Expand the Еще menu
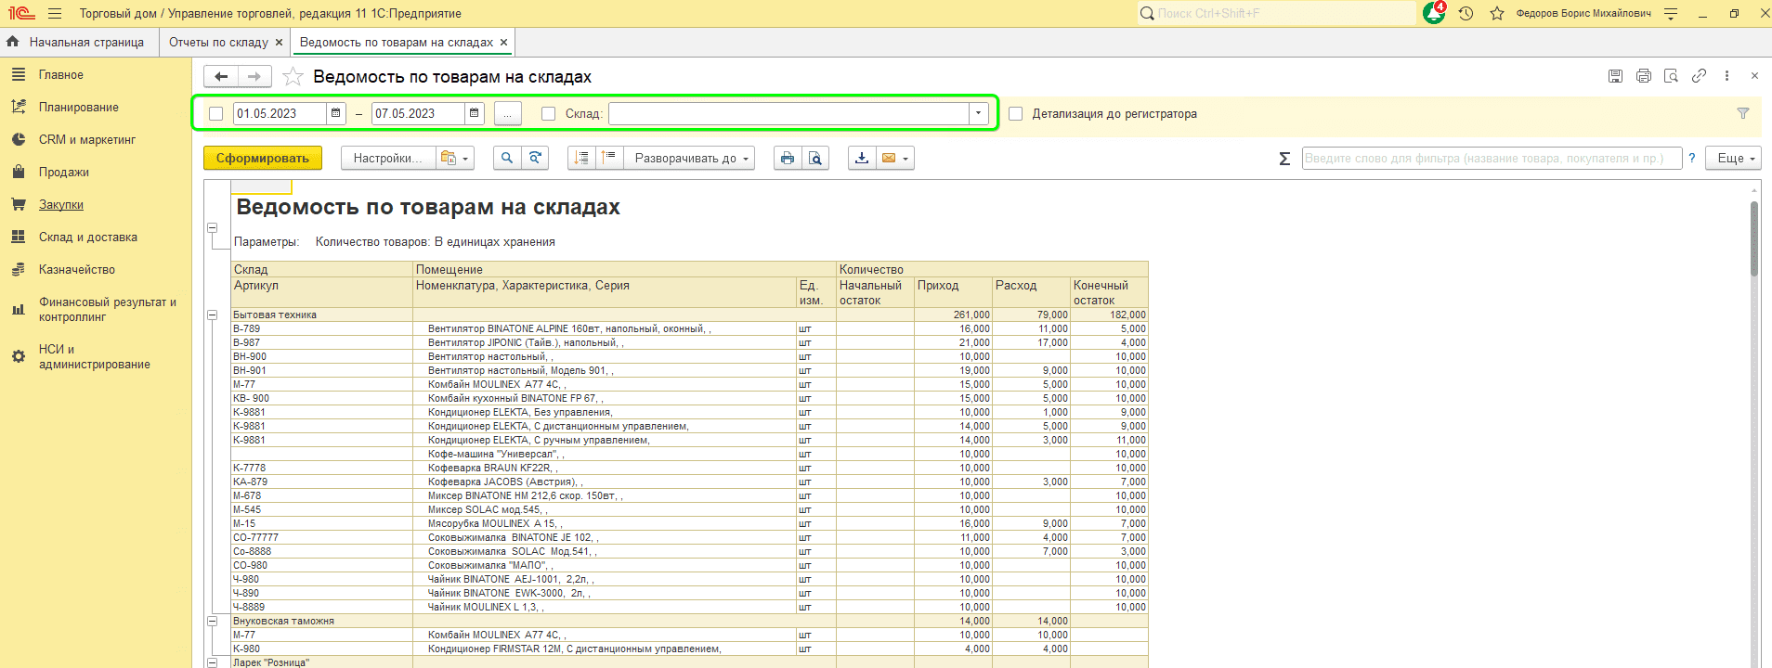1772x668 pixels. tap(1733, 158)
